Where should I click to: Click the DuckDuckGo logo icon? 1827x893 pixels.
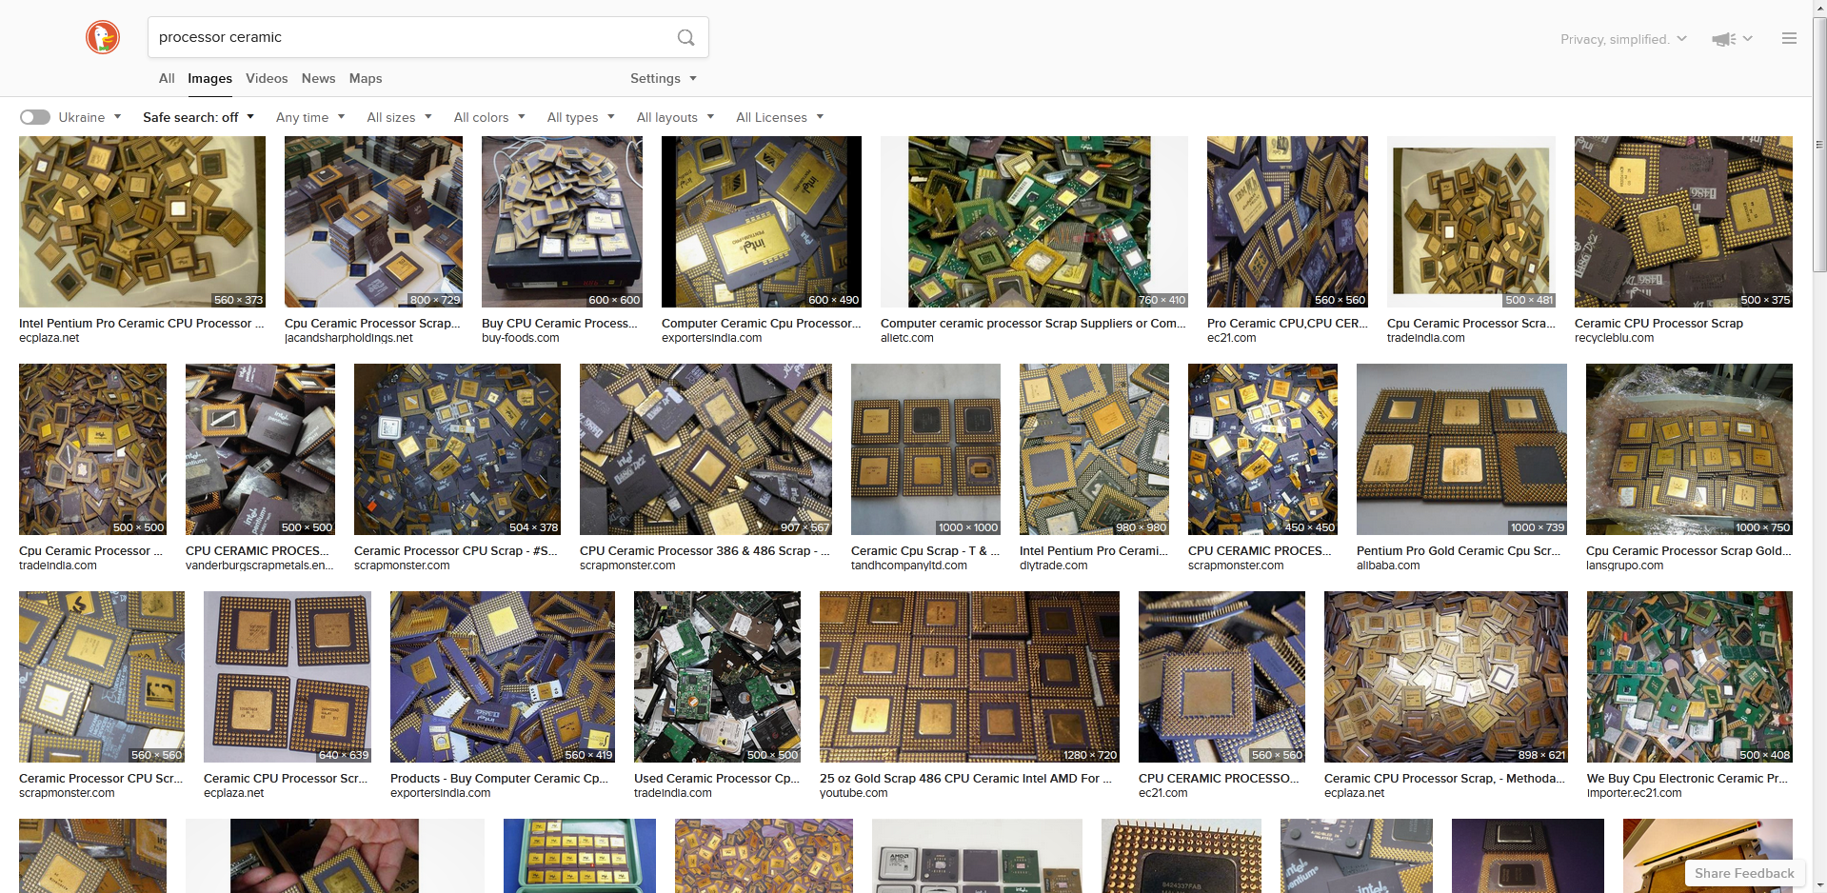tap(103, 37)
